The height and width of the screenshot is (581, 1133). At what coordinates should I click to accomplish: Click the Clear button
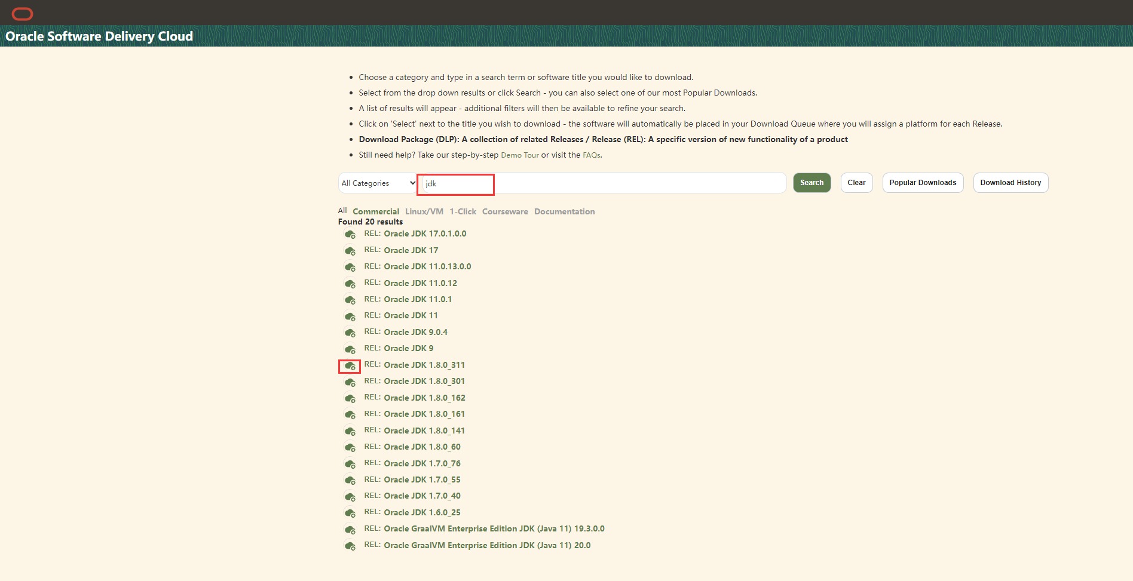pos(856,183)
